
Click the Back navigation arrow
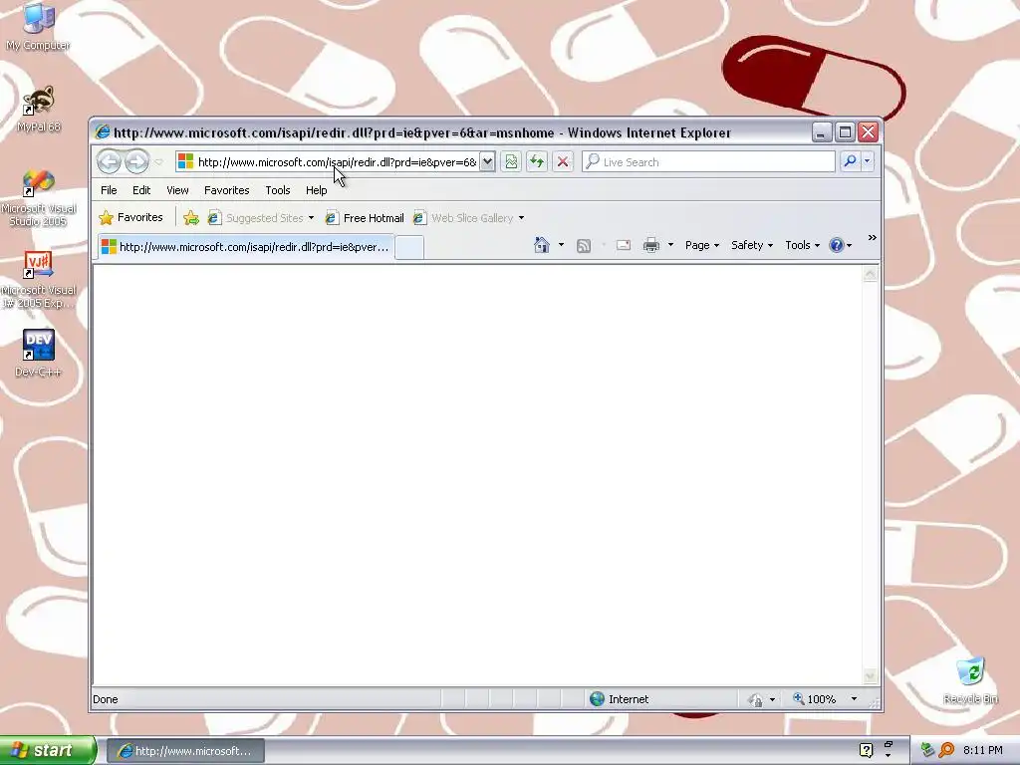point(109,161)
